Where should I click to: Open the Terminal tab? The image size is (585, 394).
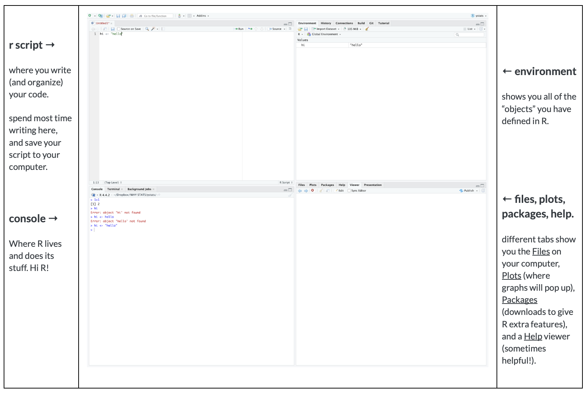coord(113,189)
